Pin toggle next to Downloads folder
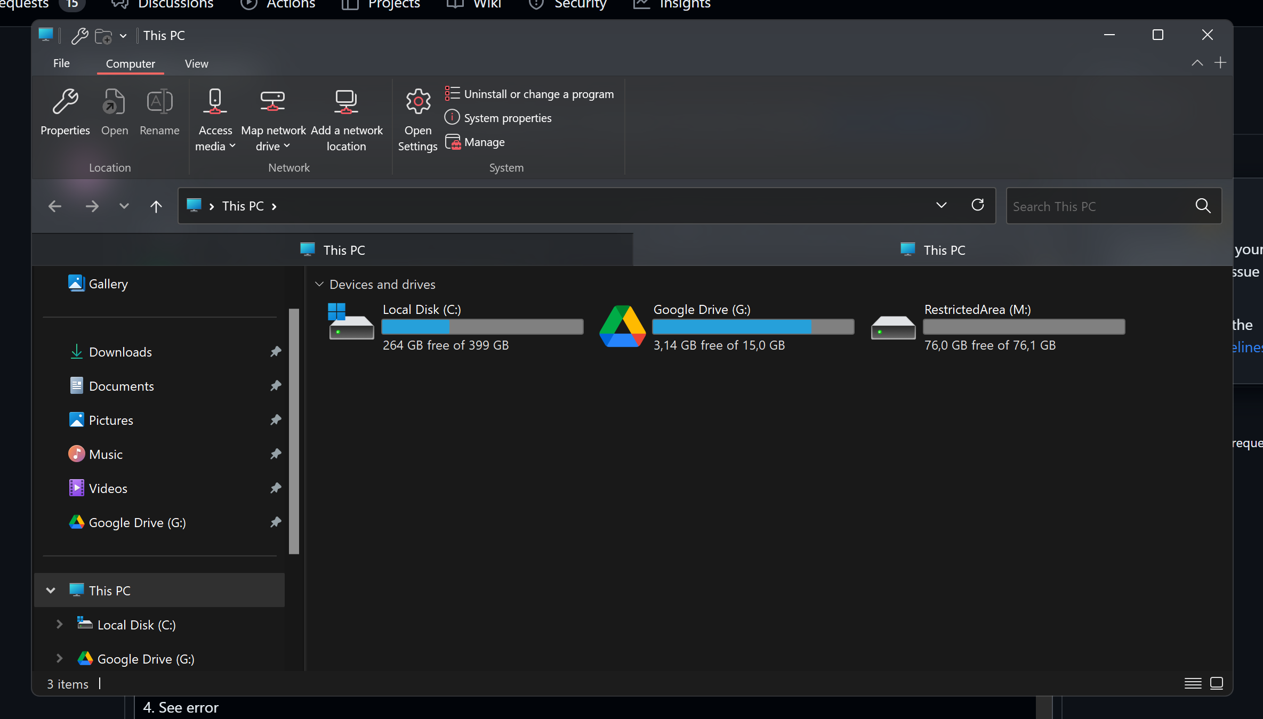Screen dimensions: 1263x719 (x=276, y=352)
